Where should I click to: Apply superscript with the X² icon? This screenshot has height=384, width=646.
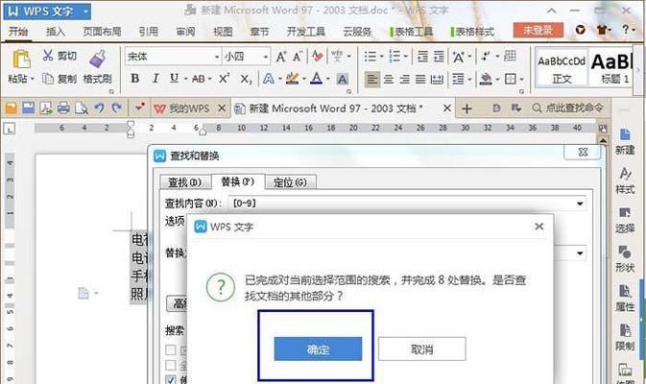click(x=224, y=78)
